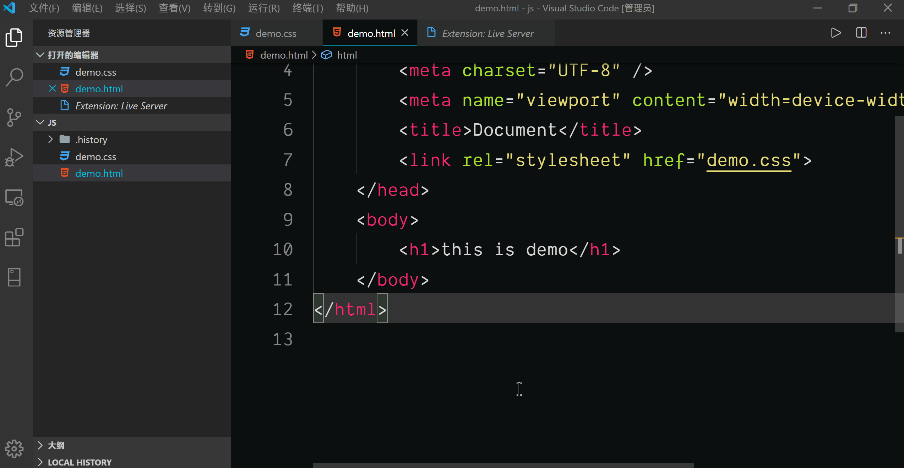Open the Search view icon
The height and width of the screenshot is (468, 904).
14,77
